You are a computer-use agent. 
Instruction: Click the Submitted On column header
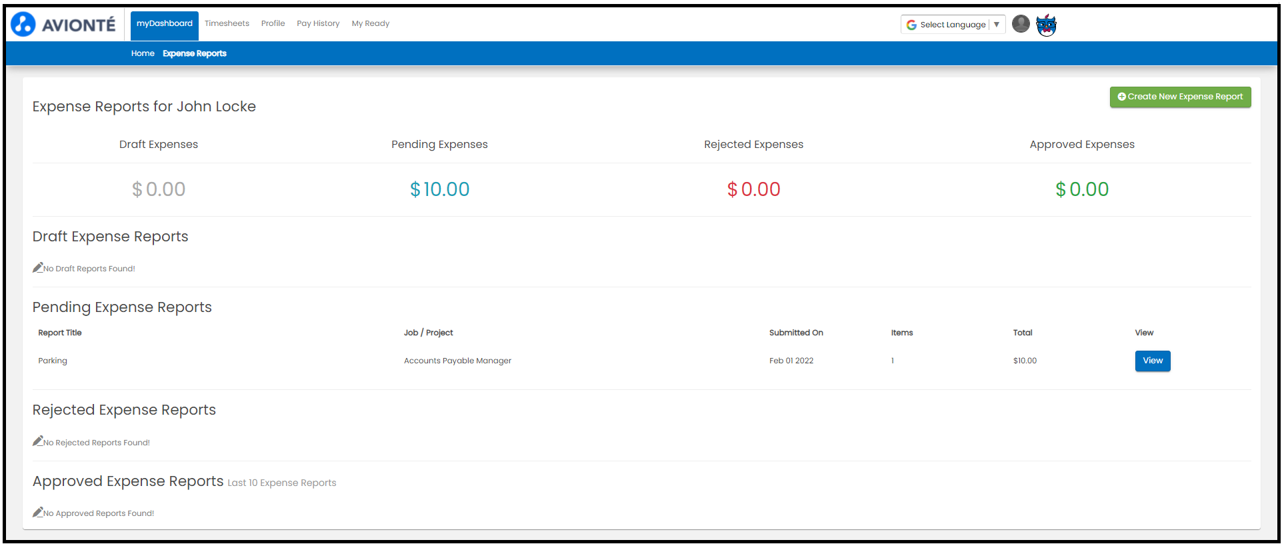click(796, 333)
